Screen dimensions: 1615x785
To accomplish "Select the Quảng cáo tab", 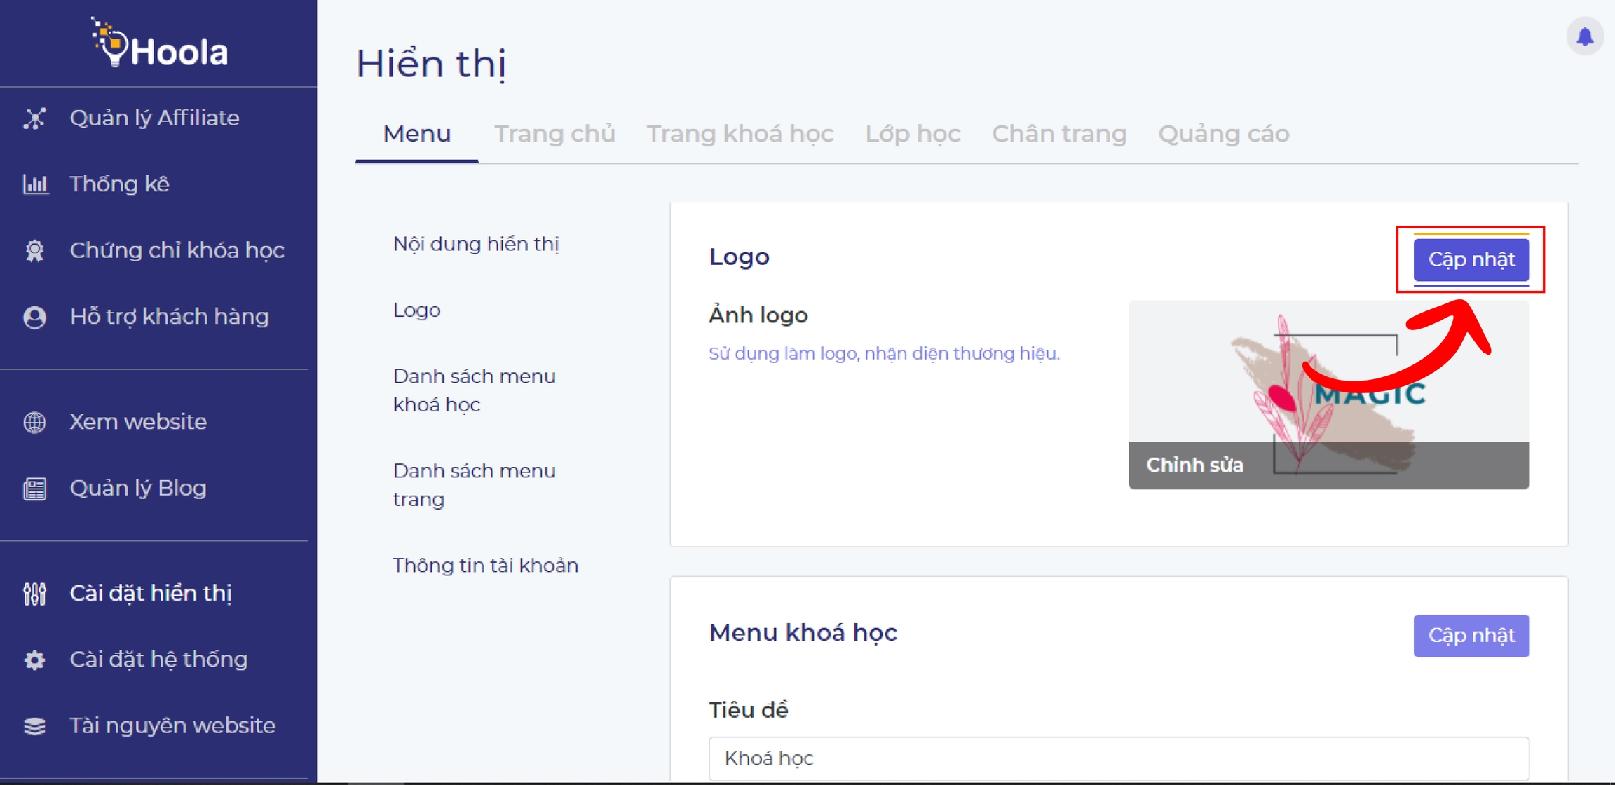I will click(1223, 134).
